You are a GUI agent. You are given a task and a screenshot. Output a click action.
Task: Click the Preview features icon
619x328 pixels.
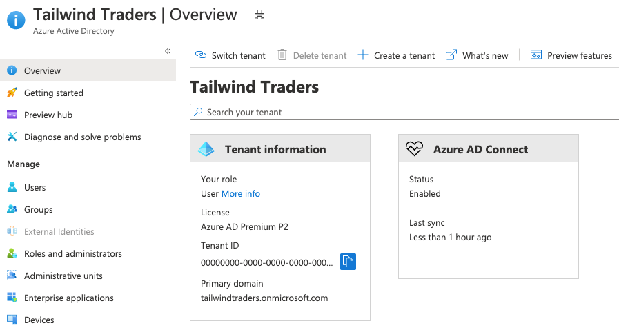536,55
